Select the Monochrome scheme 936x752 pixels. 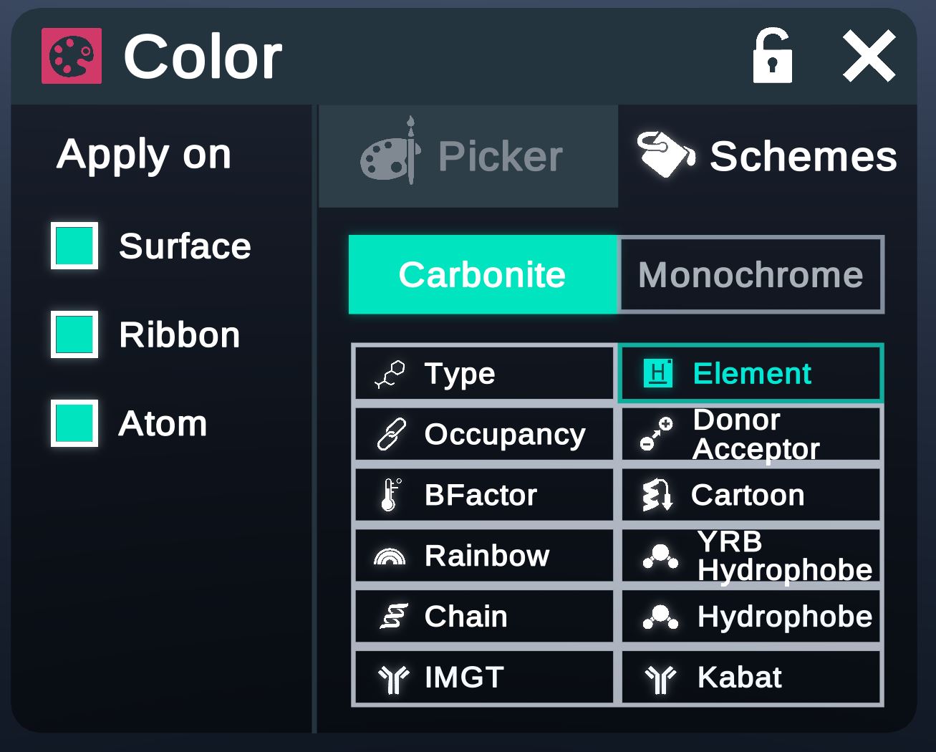point(749,274)
